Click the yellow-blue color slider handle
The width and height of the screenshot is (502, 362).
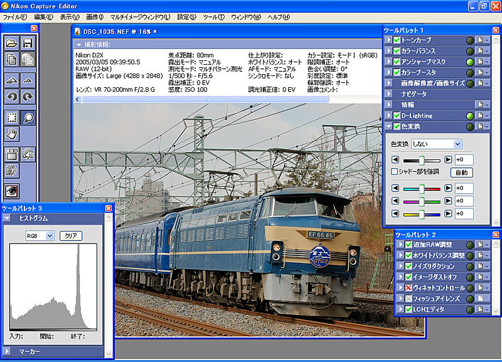pyautogui.click(x=422, y=214)
